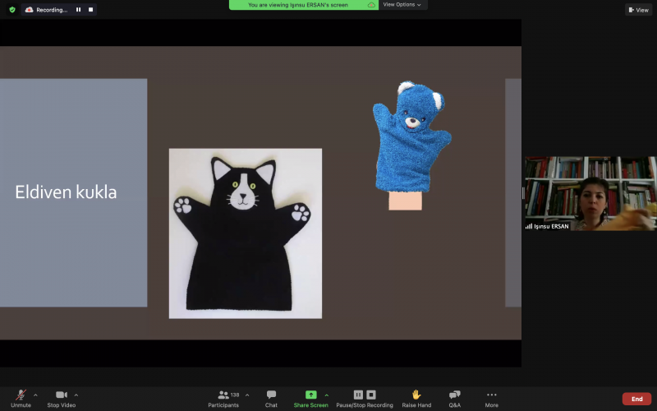This screenshot has width=657, height=411.
Task: Expand share options arrow beside Share Screen
Action: click(x=326, y=395)
